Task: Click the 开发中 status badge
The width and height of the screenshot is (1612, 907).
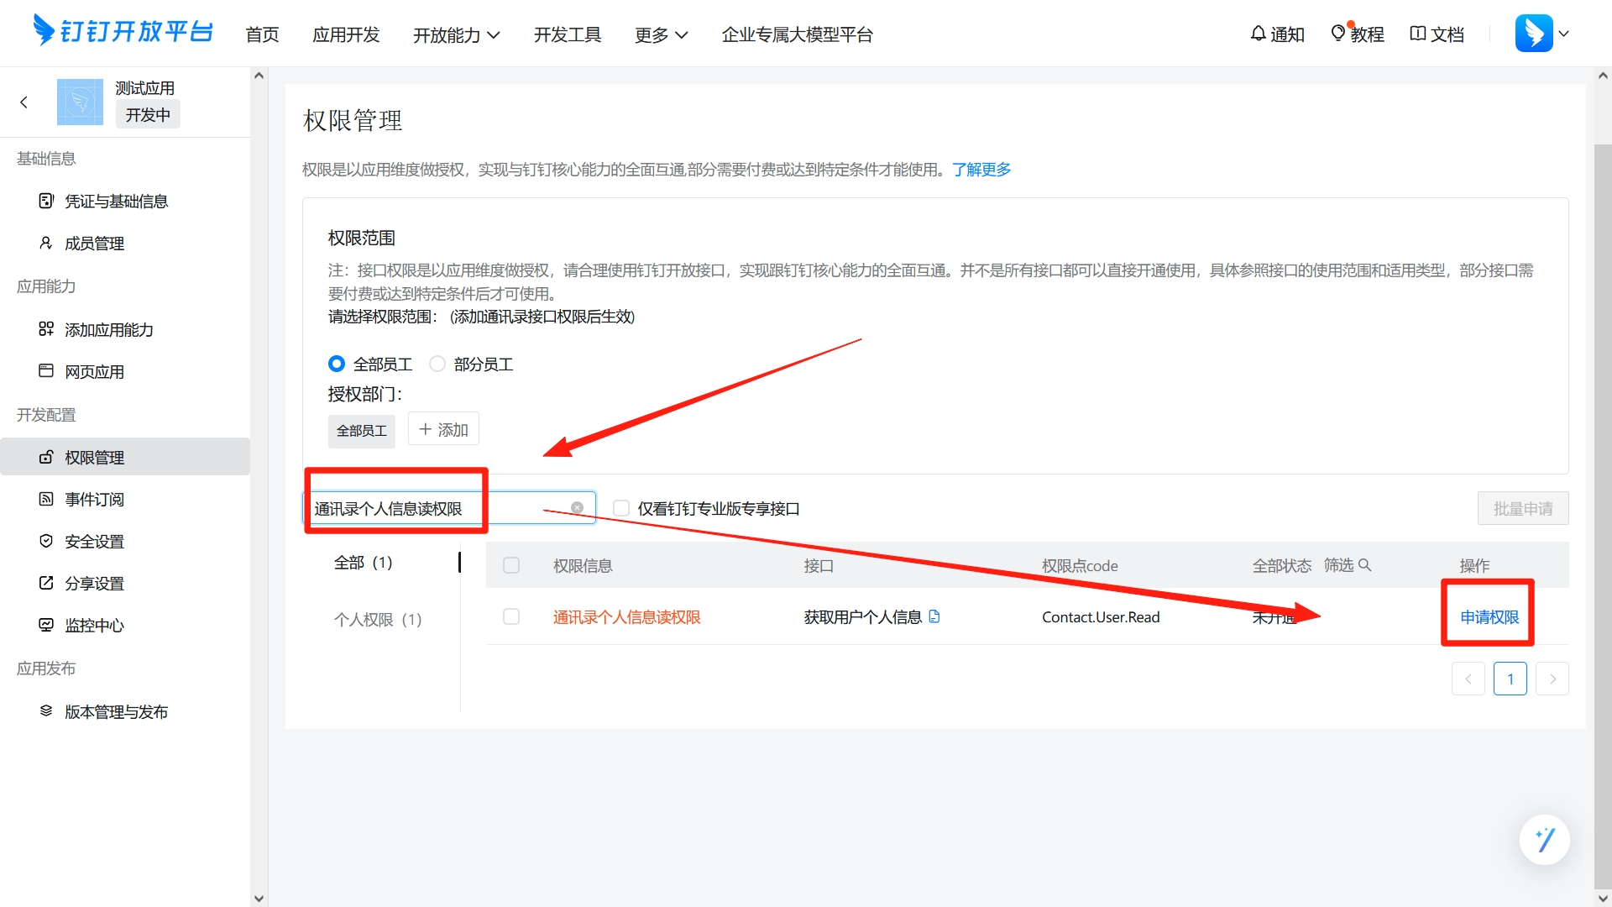Action: pyautogui.click(x=148, y=114)
